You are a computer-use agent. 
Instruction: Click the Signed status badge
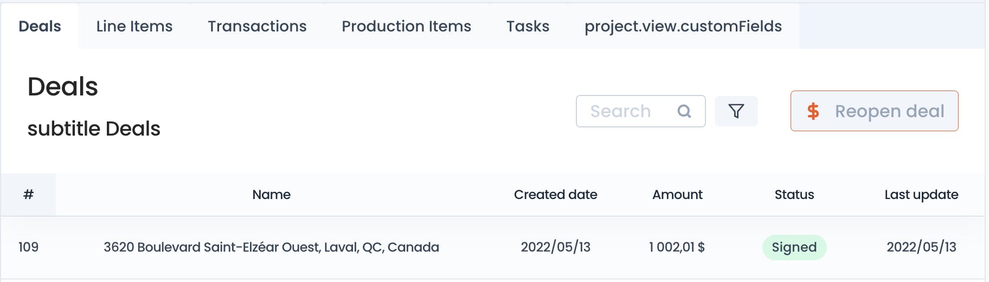(x=794, y=247)
